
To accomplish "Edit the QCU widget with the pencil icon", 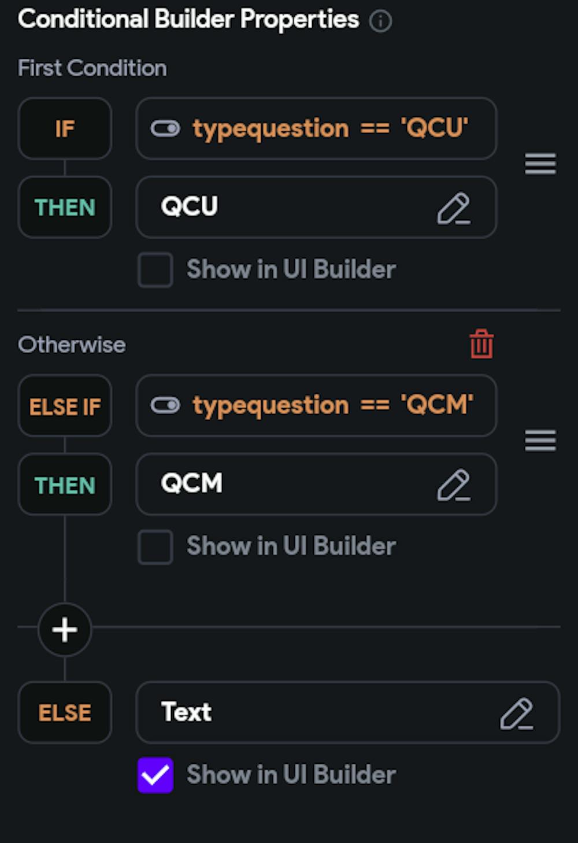I will [x=454, y=208].
